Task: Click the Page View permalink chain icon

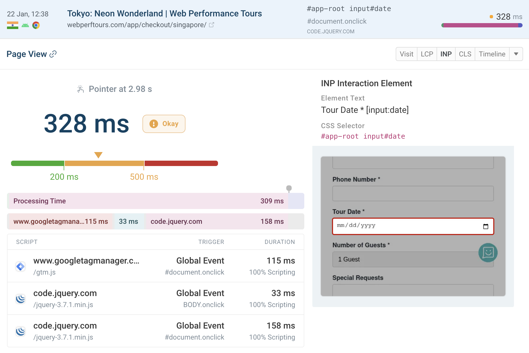Action: click(x=53, y=54)
